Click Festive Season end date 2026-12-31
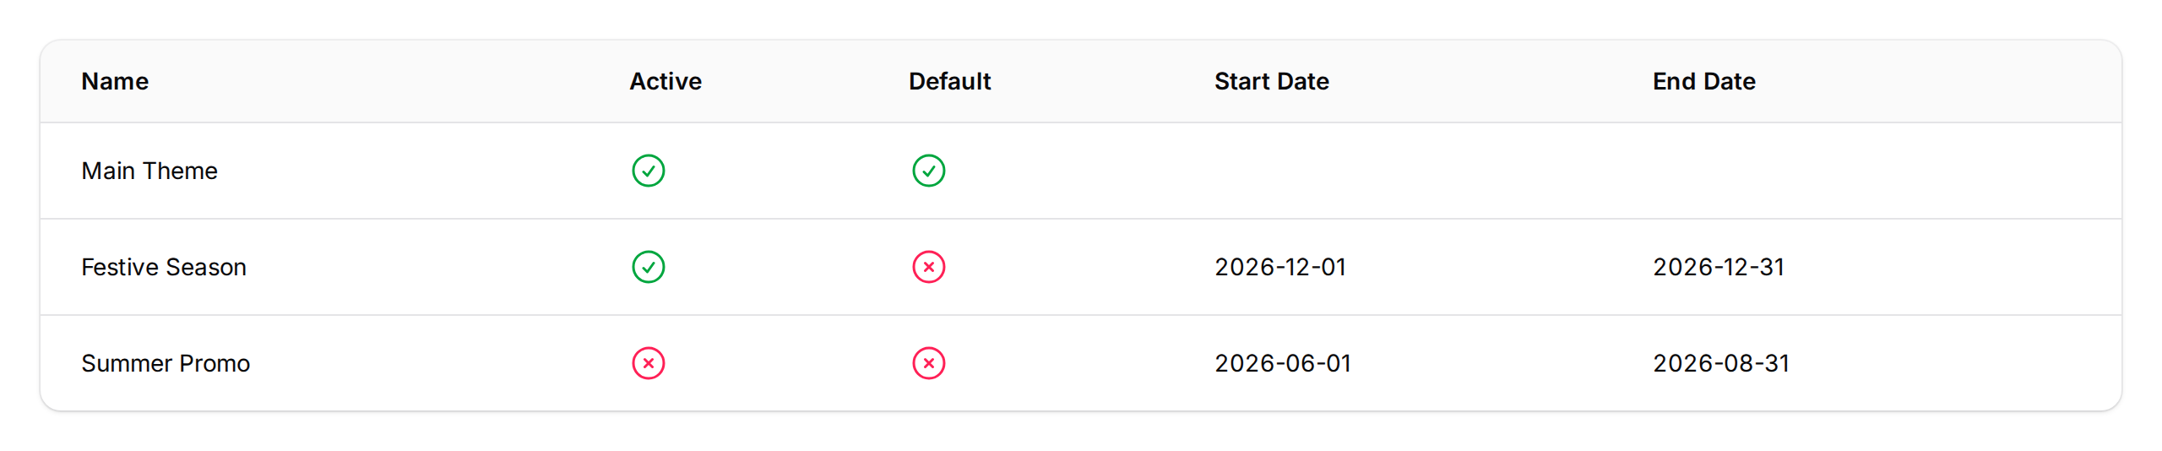Viewport: 2162px width, 451px height. click(1719, 267)
